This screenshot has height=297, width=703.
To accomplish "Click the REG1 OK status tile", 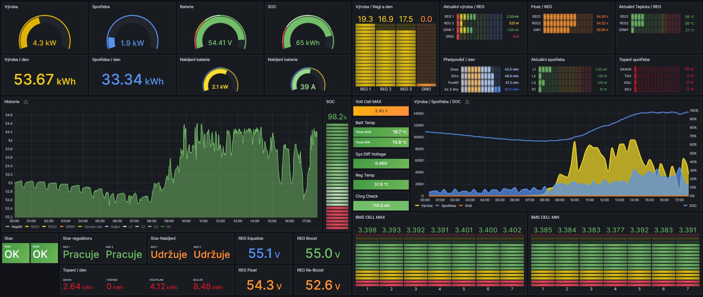I will coord(16,253).
